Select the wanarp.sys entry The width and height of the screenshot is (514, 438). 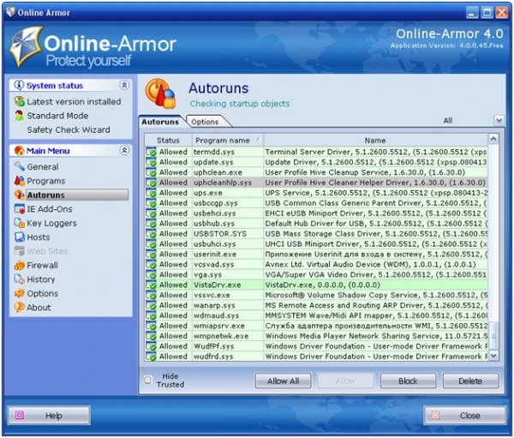(316, 305)
